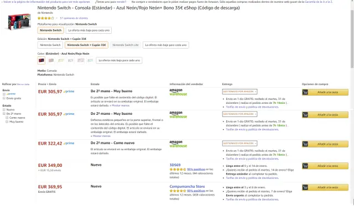Click the 'Envío GRATIS' text under EUR 369,95

point(46,192)
